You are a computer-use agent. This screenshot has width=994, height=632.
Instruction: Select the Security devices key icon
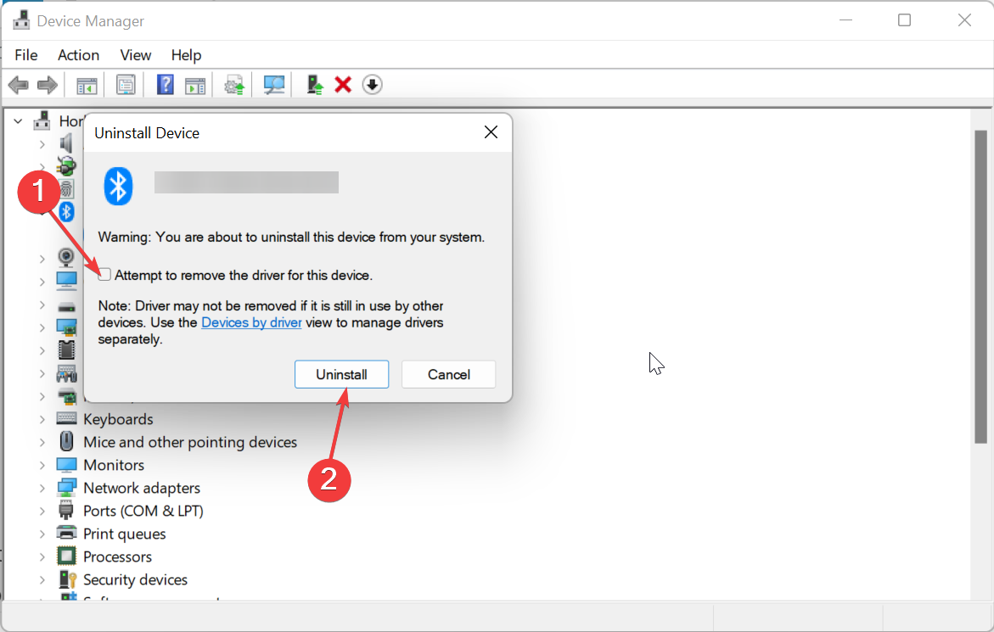click(67, 579)
